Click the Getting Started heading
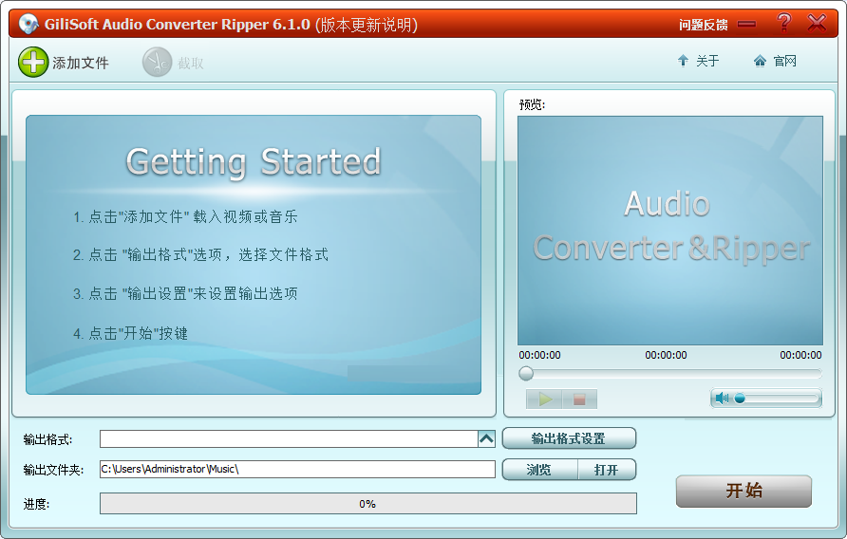847x539 pixels. pos(254,161)
